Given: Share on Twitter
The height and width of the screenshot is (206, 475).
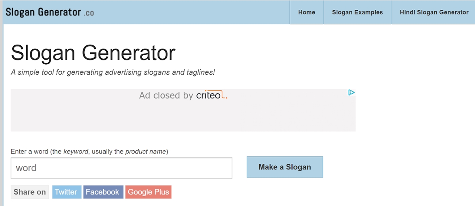Looking at the screenshot, I should click(66, 192).
